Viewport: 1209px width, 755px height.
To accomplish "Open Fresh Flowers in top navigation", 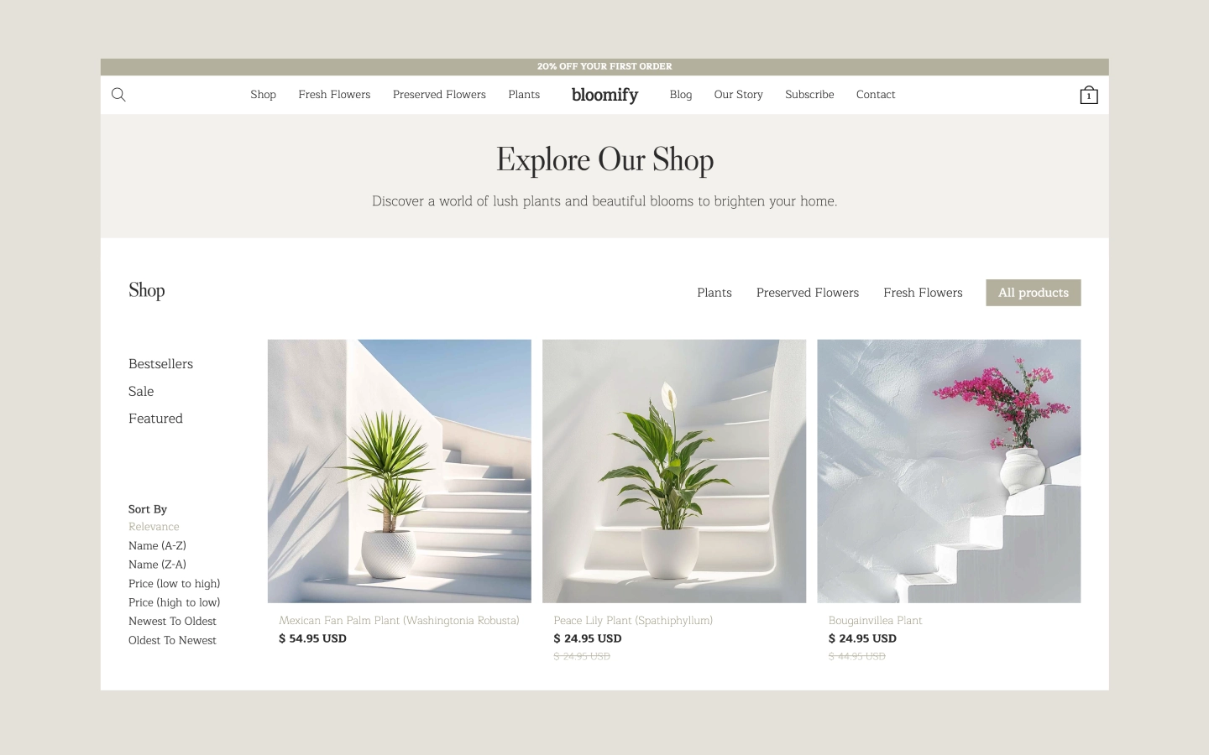I will 334,95.
